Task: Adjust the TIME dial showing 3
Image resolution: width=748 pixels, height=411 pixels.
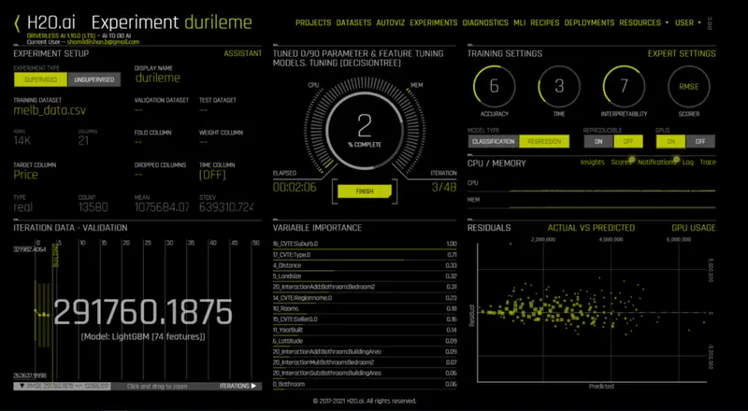Action: (x=559, y=86)
